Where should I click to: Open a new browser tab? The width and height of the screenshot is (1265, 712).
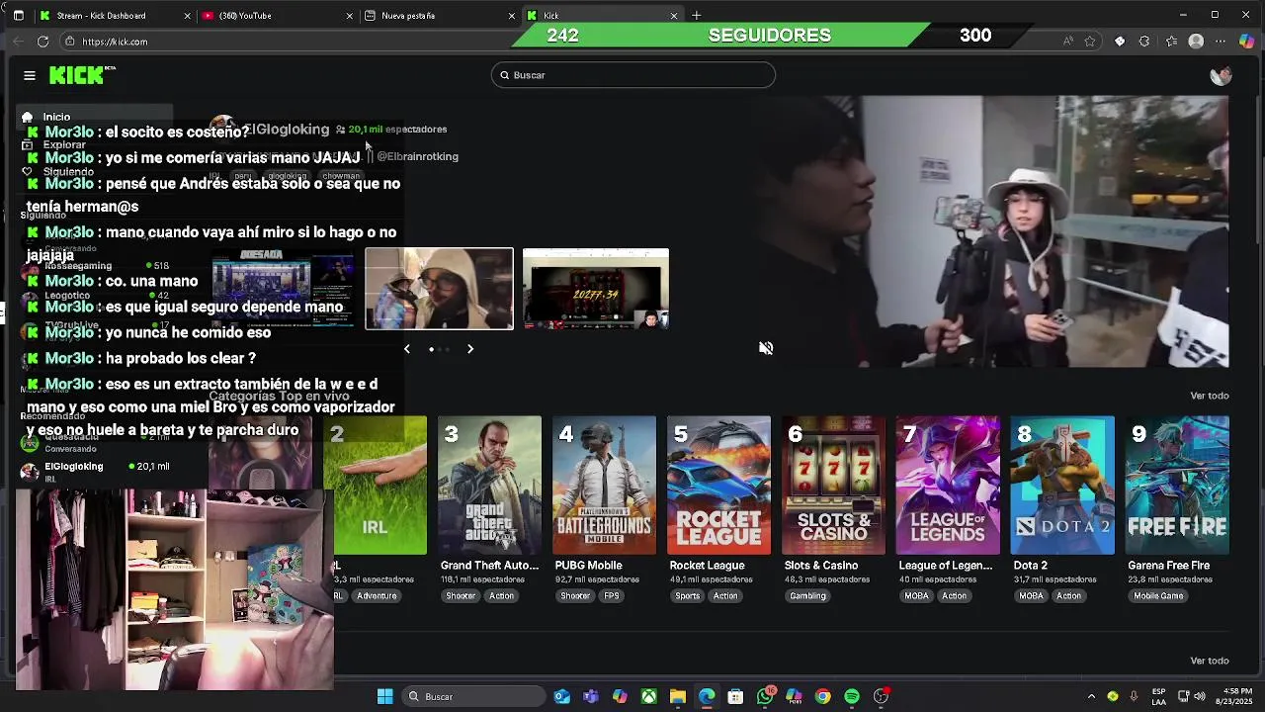(696, 15)
